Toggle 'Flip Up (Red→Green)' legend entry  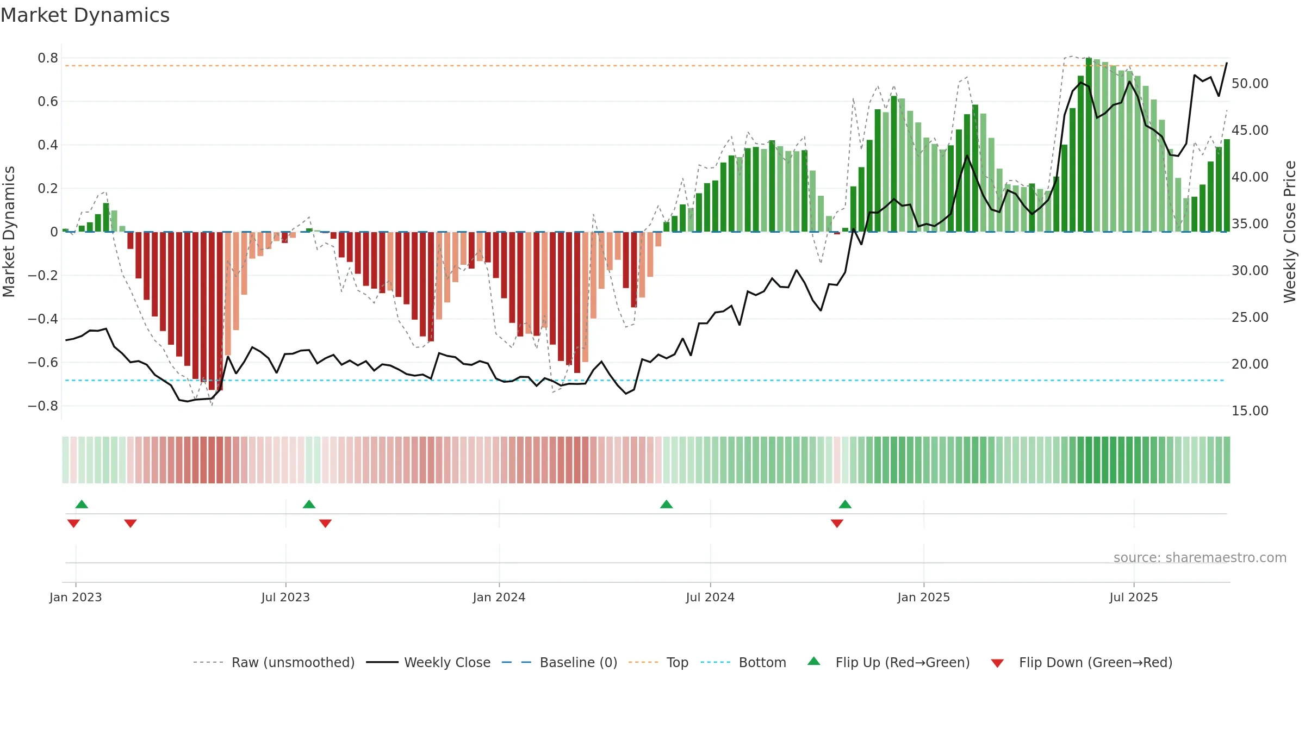(888, 662)
